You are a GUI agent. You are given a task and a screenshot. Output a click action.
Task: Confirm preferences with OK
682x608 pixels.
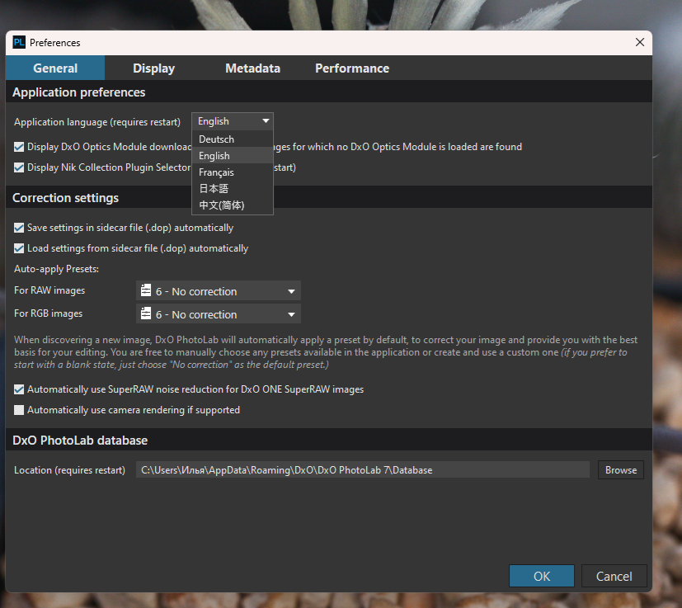[x=542, y=576]
